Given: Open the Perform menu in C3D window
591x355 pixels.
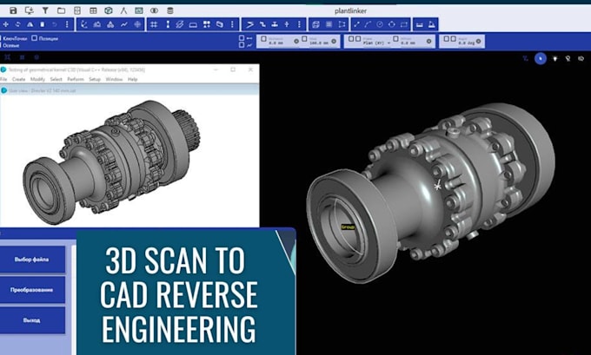Looking at the screenshot, I should [x=76, y=79].
